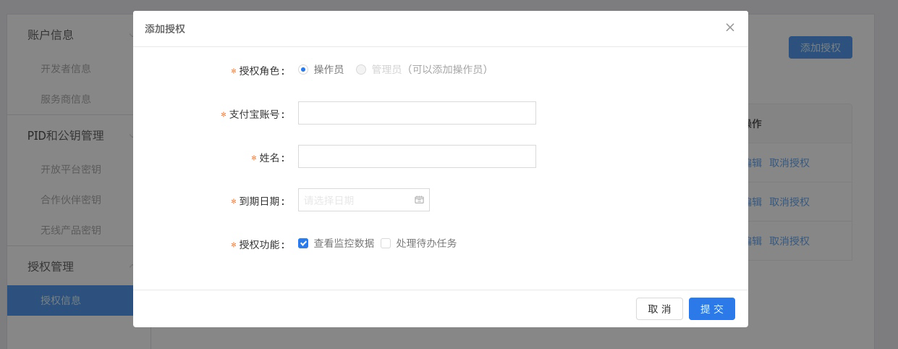This screenshot has height=349, width=898.
Task: Click 取消授权 link in first row
Action: coord(789,163)
